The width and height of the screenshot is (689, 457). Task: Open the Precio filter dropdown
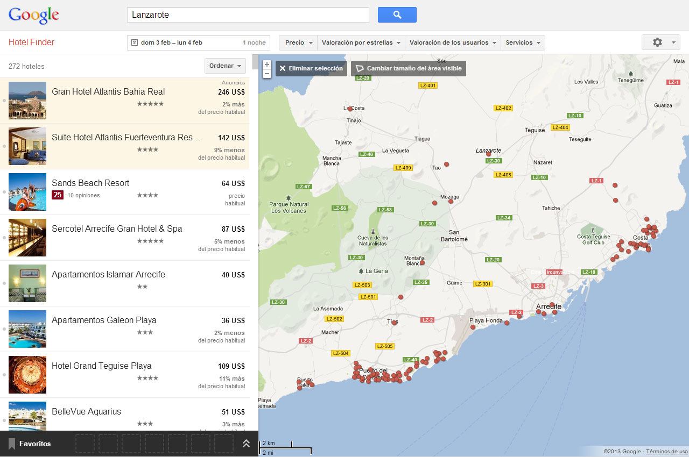pyautogui.click(x=297, y=42)
